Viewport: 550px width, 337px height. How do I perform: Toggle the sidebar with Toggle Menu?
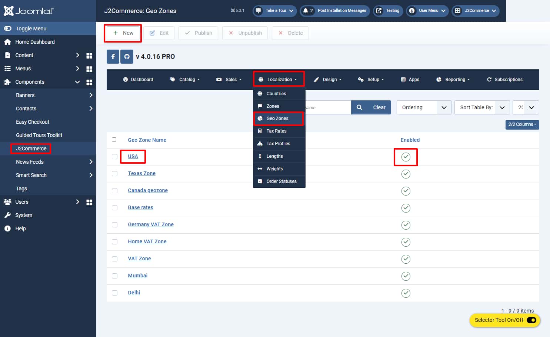click(x=48, y=29)
